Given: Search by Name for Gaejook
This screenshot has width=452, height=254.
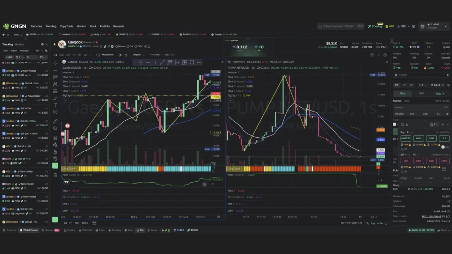Looking at the screenshot, I should tap(120, 46).
